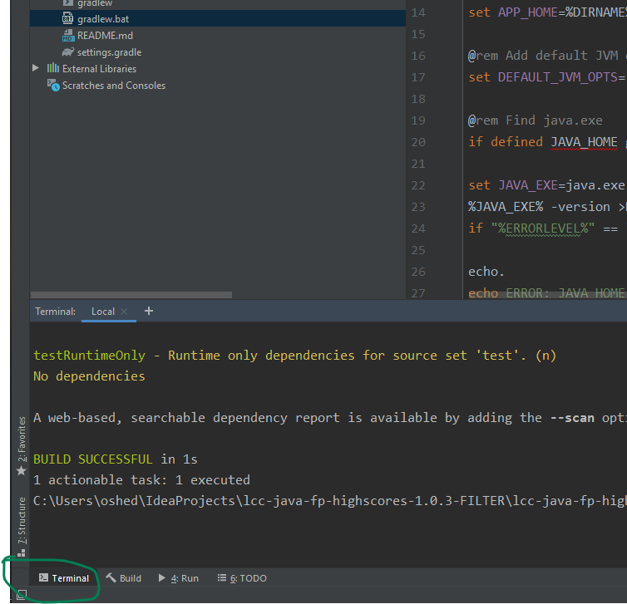Open the Favorites side panel
The image size is (627, 604).
pos(22,440)
